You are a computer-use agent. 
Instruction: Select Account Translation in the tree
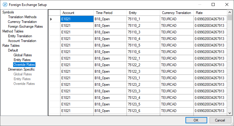click(22, 41)
